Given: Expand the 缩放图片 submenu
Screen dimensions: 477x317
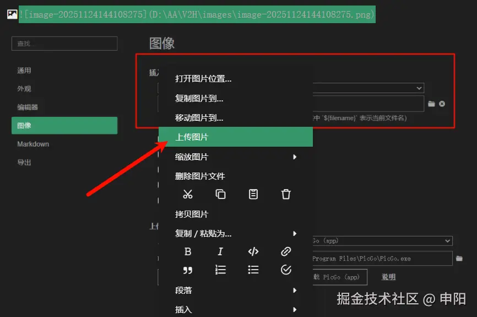Looking at the screenshot, I should (x=236, y=157).
